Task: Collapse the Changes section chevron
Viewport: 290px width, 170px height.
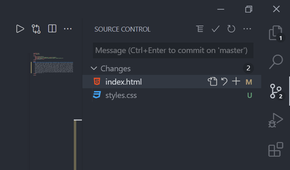Action: tap(94, 68)
